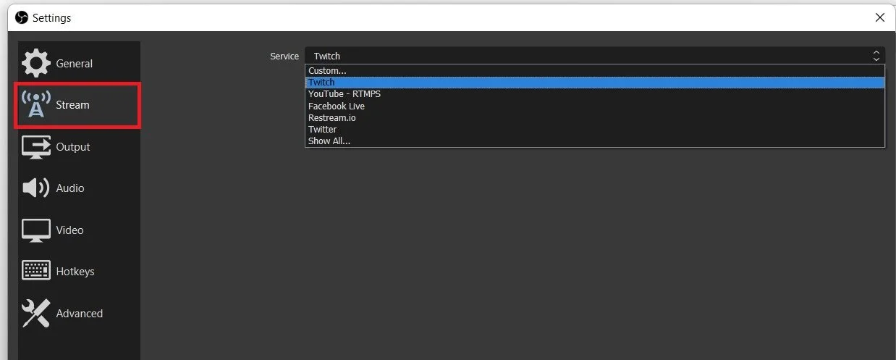Switch to the Output tab label
Viewport: 896px width, 360px height.
pos(73,147)
